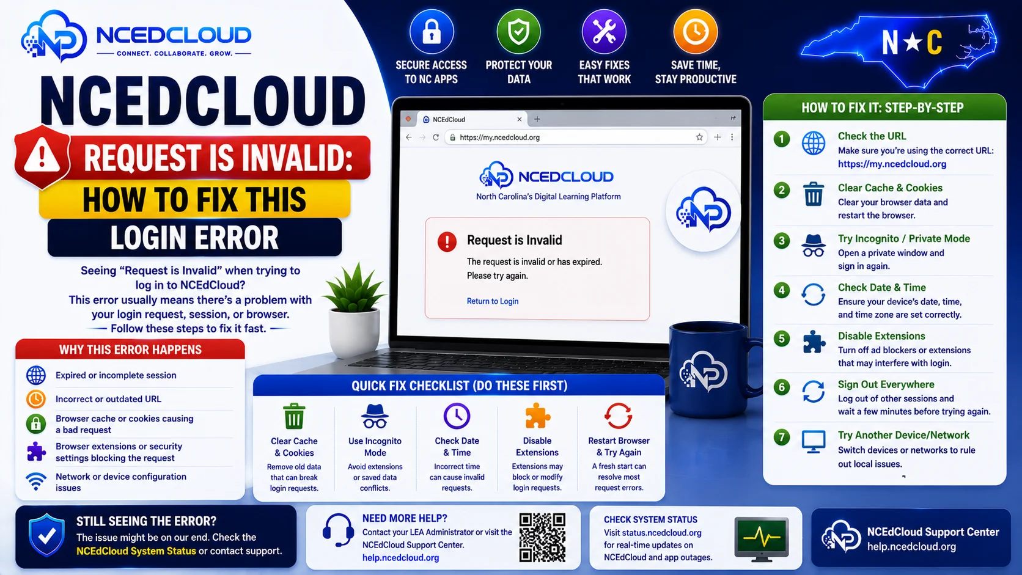
Task: Close the NCEdCloud browser tab
Action: (x=520, y=119)
